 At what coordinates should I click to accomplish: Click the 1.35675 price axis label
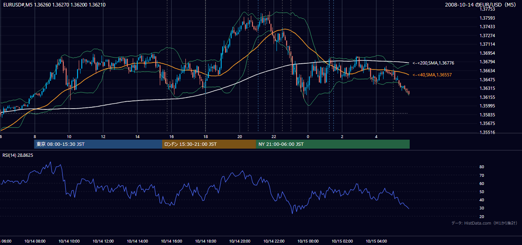(487, 123)
